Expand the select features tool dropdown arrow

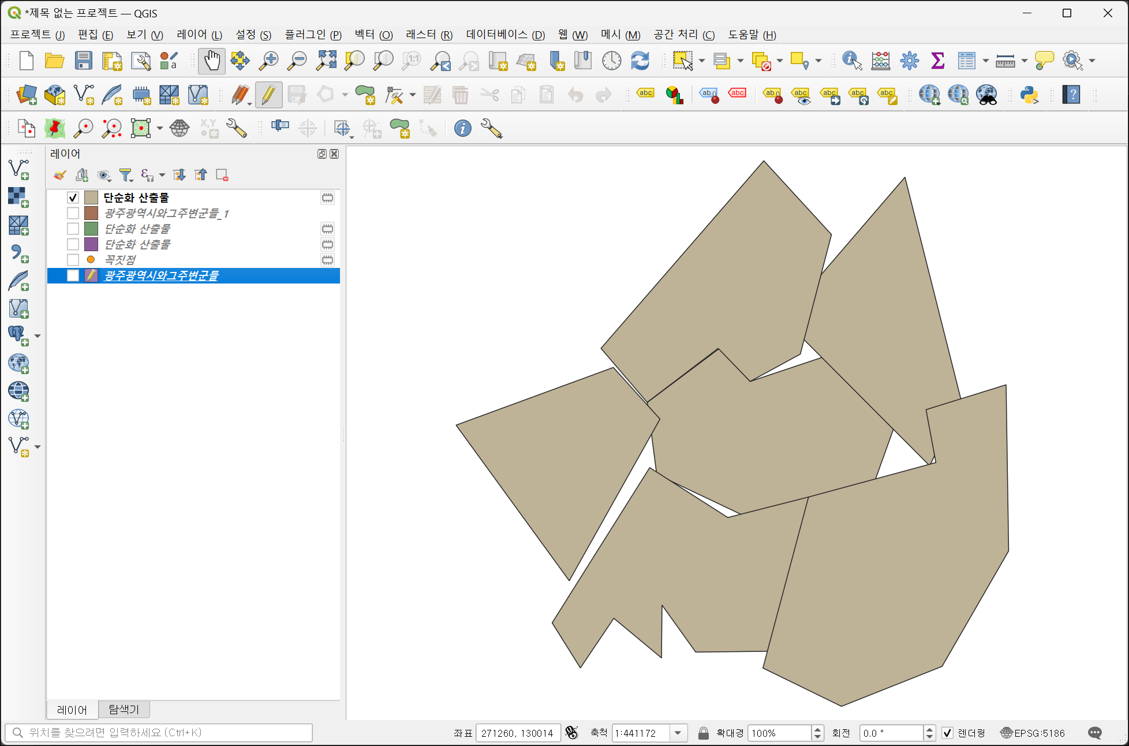702,61
